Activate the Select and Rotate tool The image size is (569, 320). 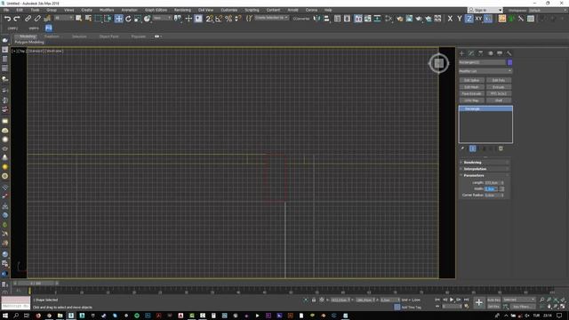coord(128,19)
